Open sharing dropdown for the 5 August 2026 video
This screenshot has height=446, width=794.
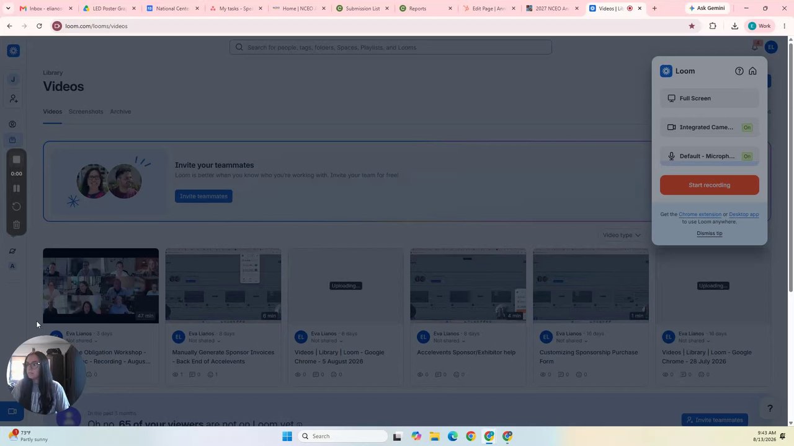coord(328,341)
